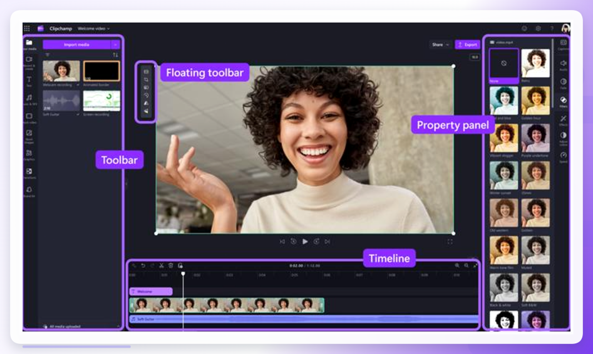Click the undo icon in timeline
The image size is (593, 354).
coord(143,266)
